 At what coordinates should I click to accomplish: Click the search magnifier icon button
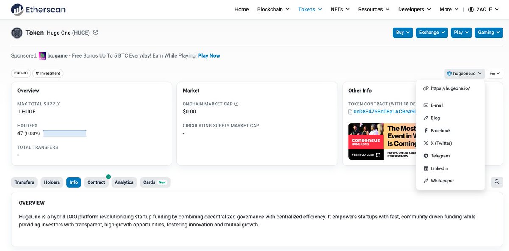tap(497, 182)
